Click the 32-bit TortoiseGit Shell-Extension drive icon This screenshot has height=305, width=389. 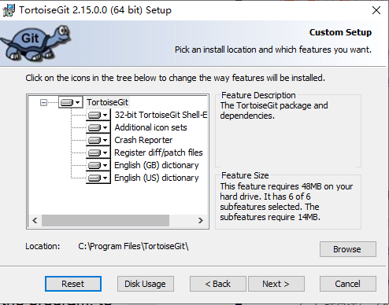pos(94,115)
